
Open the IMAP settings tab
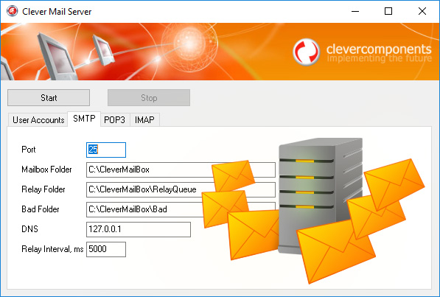(144, 120)
